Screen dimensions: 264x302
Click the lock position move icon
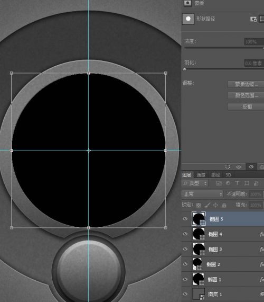point(215,205)
